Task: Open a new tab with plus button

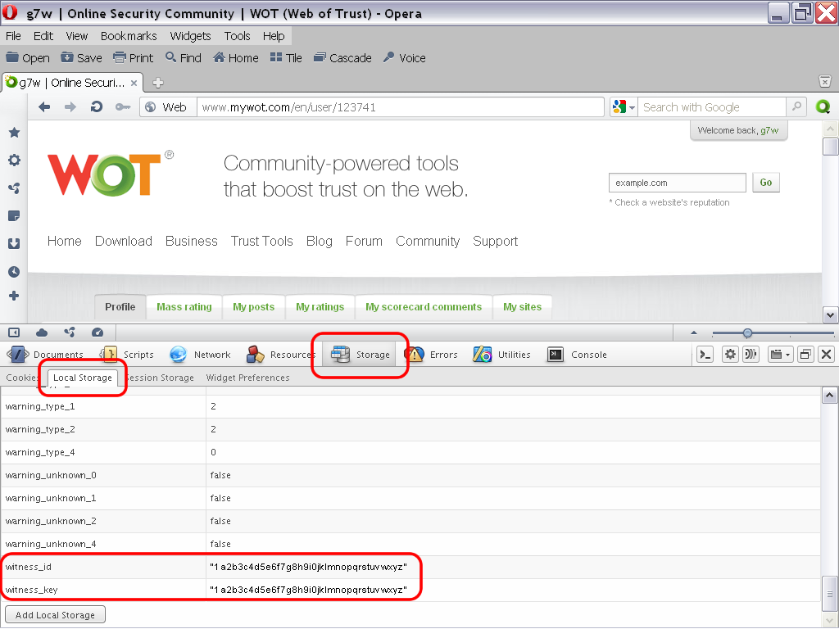Action: tap(158, 83)
